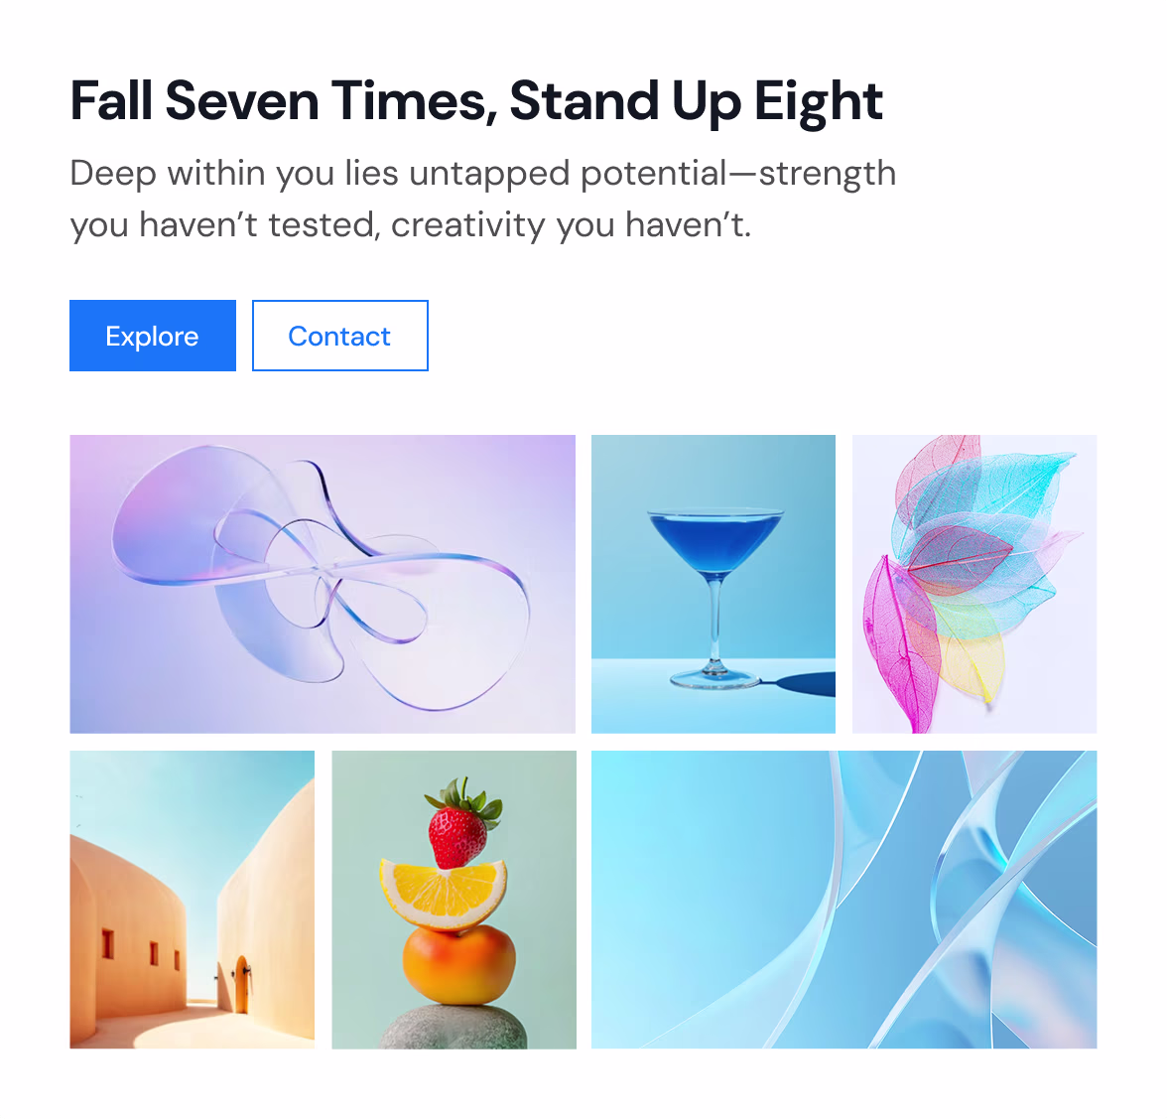This screenshot has height=1119, width=1167.
Task: View the colorful translucent leaves image
Action: point(974,584)
